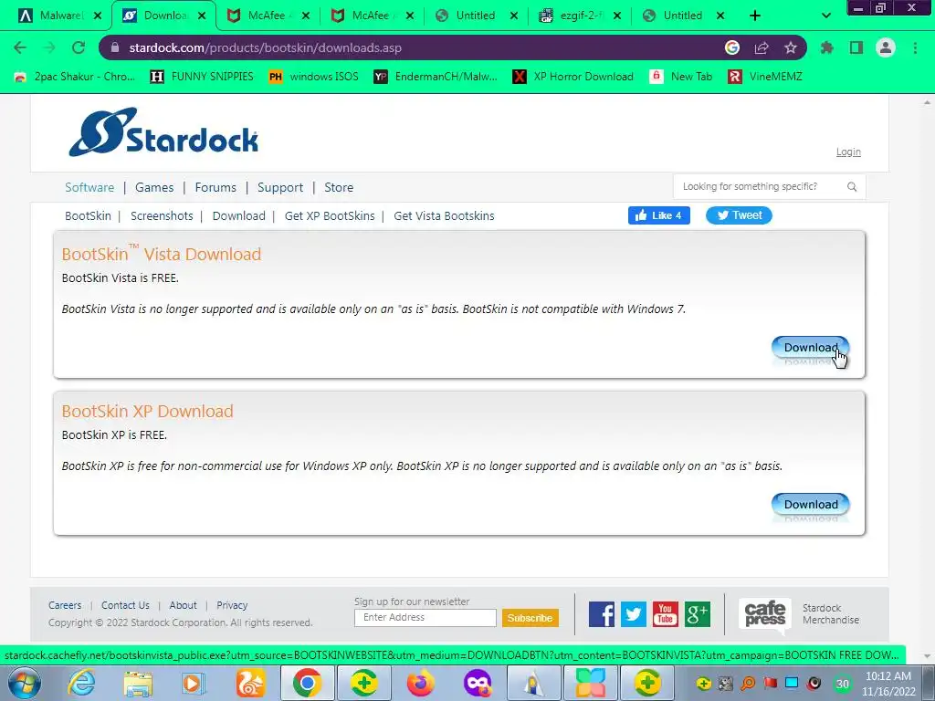
Task: Click the red flag tray icon
Action: (771, 683)
